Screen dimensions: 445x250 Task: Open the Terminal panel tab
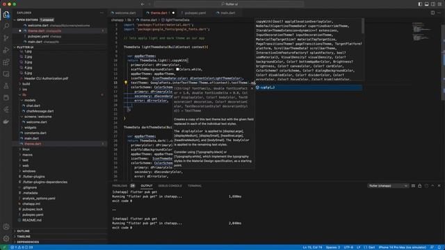click(195, 185)
